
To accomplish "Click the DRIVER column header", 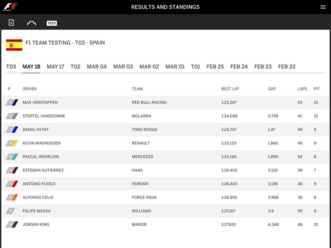I will tap(30, 89).
